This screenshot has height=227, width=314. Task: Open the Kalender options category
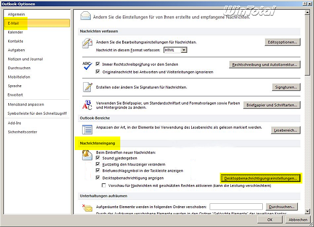coord(37,32)
